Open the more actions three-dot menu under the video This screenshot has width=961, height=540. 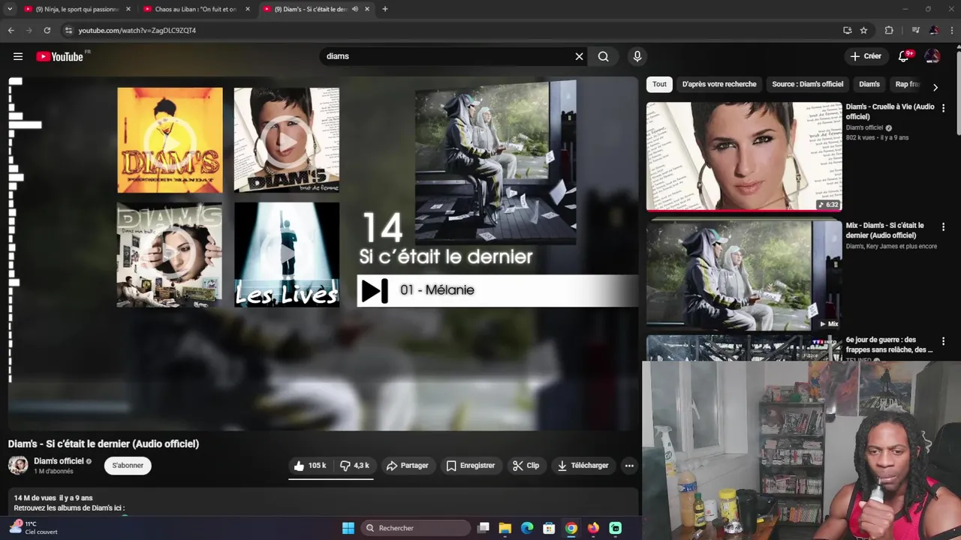coord(629,466)
